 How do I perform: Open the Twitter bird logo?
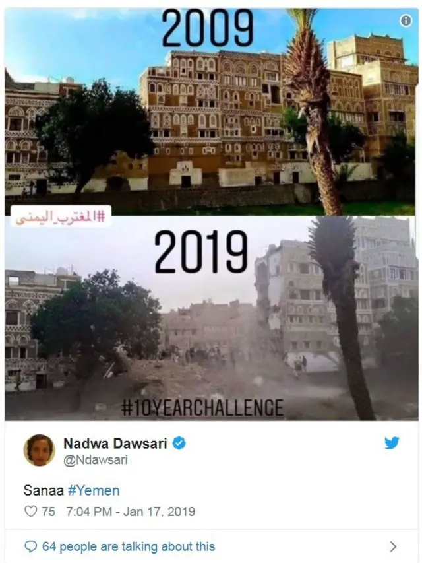(x=392, y=443)
